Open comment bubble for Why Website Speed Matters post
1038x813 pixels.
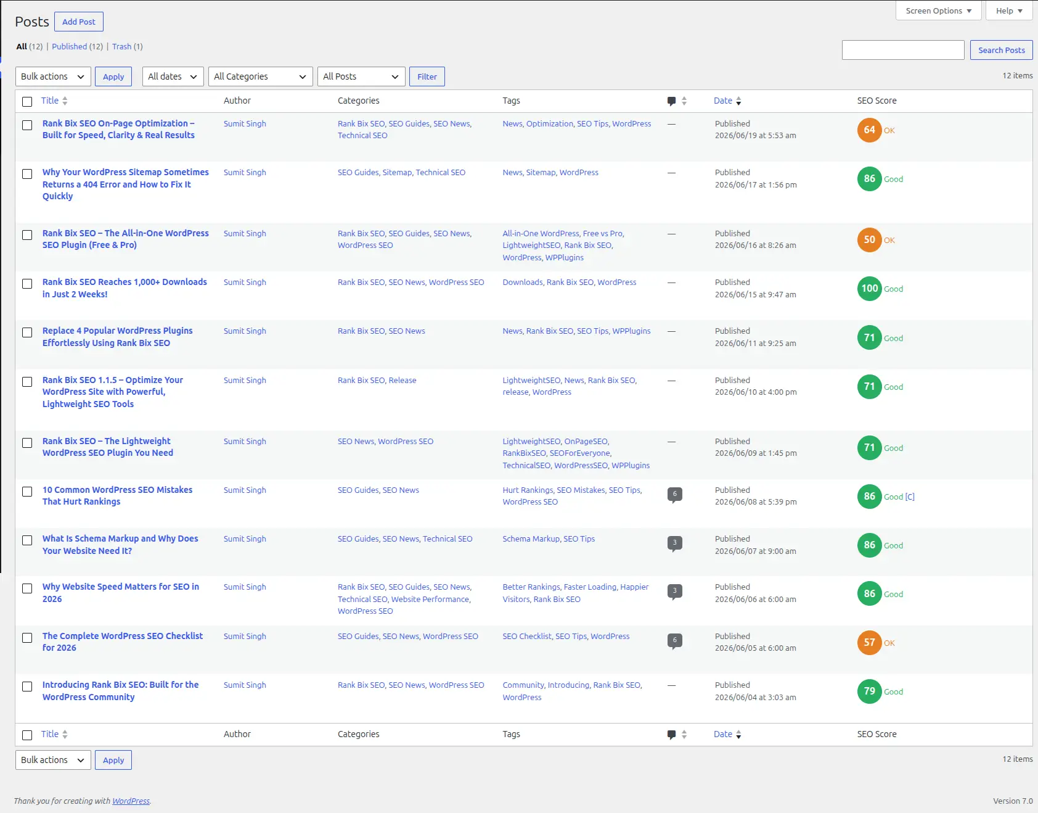click(x=674, y=591)
